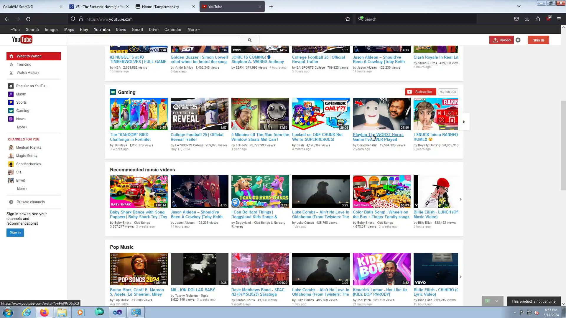Reload the page with the refresh icon
The width and height of the screenshot is (566, 318).
point(28,19)
